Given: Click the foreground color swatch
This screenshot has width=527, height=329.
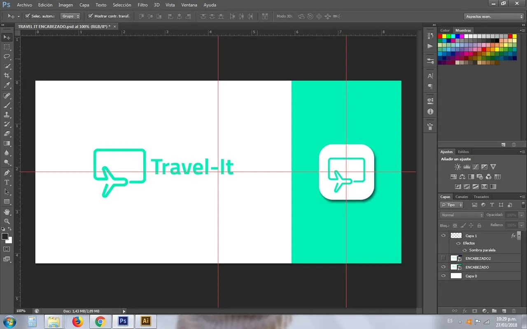Looking at the screenshot, I should point(5,236).
